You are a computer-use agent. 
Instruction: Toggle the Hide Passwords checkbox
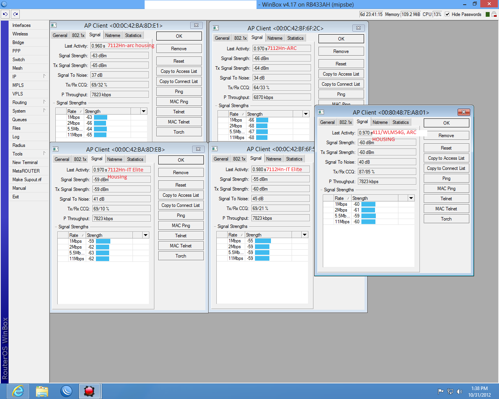[x=447, y=14]
